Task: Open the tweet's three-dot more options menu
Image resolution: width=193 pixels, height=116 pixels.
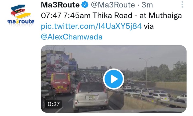Action: pos(182,5)
